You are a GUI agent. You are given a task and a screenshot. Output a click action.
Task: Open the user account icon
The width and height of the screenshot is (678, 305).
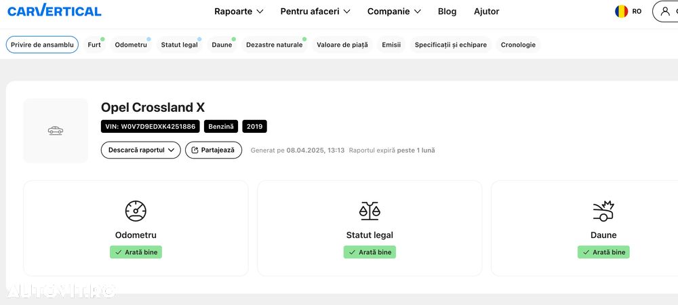[x=665, y=12]
